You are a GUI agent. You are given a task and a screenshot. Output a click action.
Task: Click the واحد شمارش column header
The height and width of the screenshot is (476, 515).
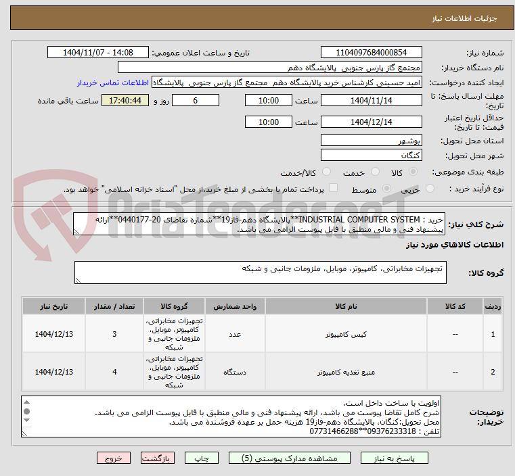click(235, 306)
